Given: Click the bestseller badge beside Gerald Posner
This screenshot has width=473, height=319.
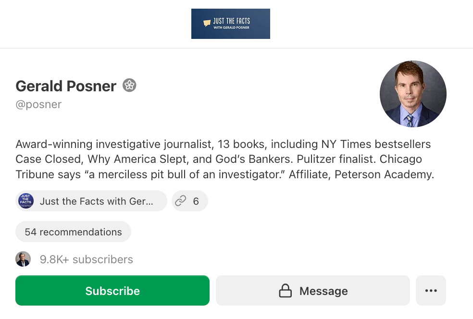Looking at the screenshot, I should pyautogui.click(x=129, y=86).
